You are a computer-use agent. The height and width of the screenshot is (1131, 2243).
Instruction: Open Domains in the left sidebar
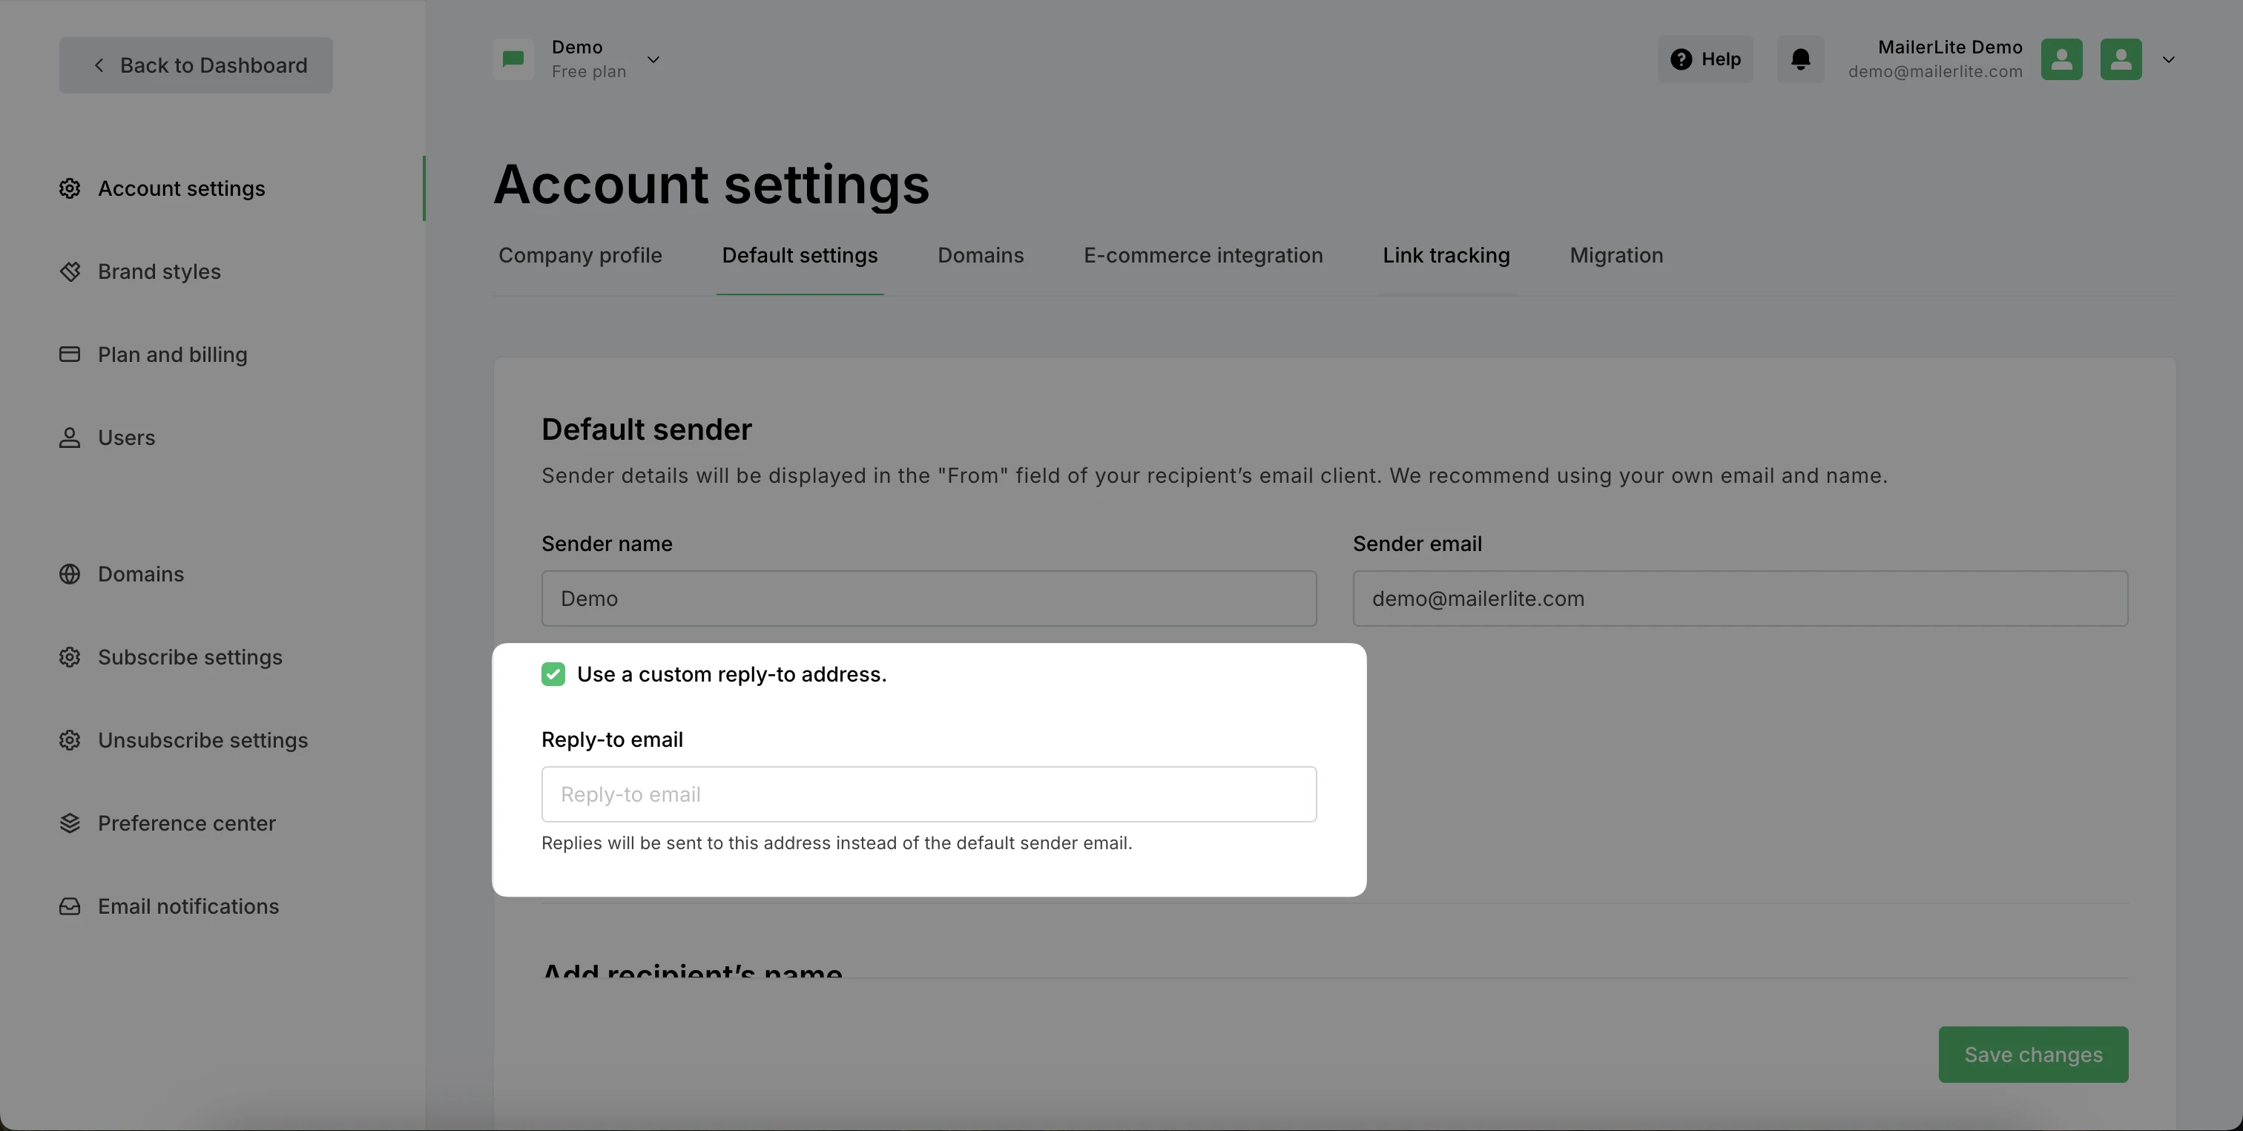(141, 574)
